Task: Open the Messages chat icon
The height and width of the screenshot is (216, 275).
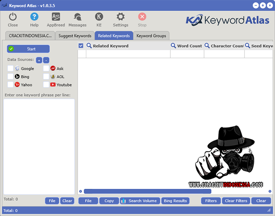Action: 78,17
